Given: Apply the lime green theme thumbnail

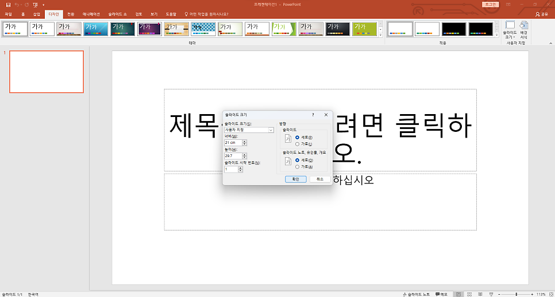Looking at the screenshot, I should pyautogui.click(x=365, y=29).
